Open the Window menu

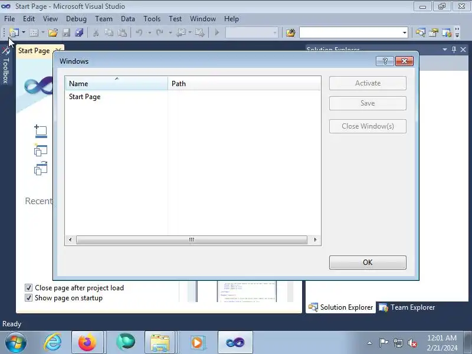[203, 19]
